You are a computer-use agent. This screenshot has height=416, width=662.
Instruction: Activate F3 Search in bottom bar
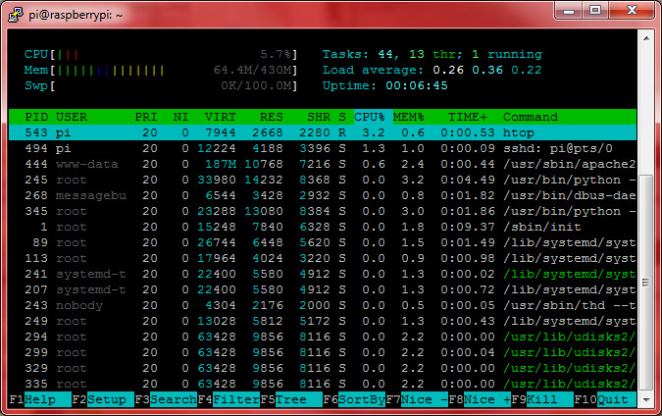pos(170,400)
